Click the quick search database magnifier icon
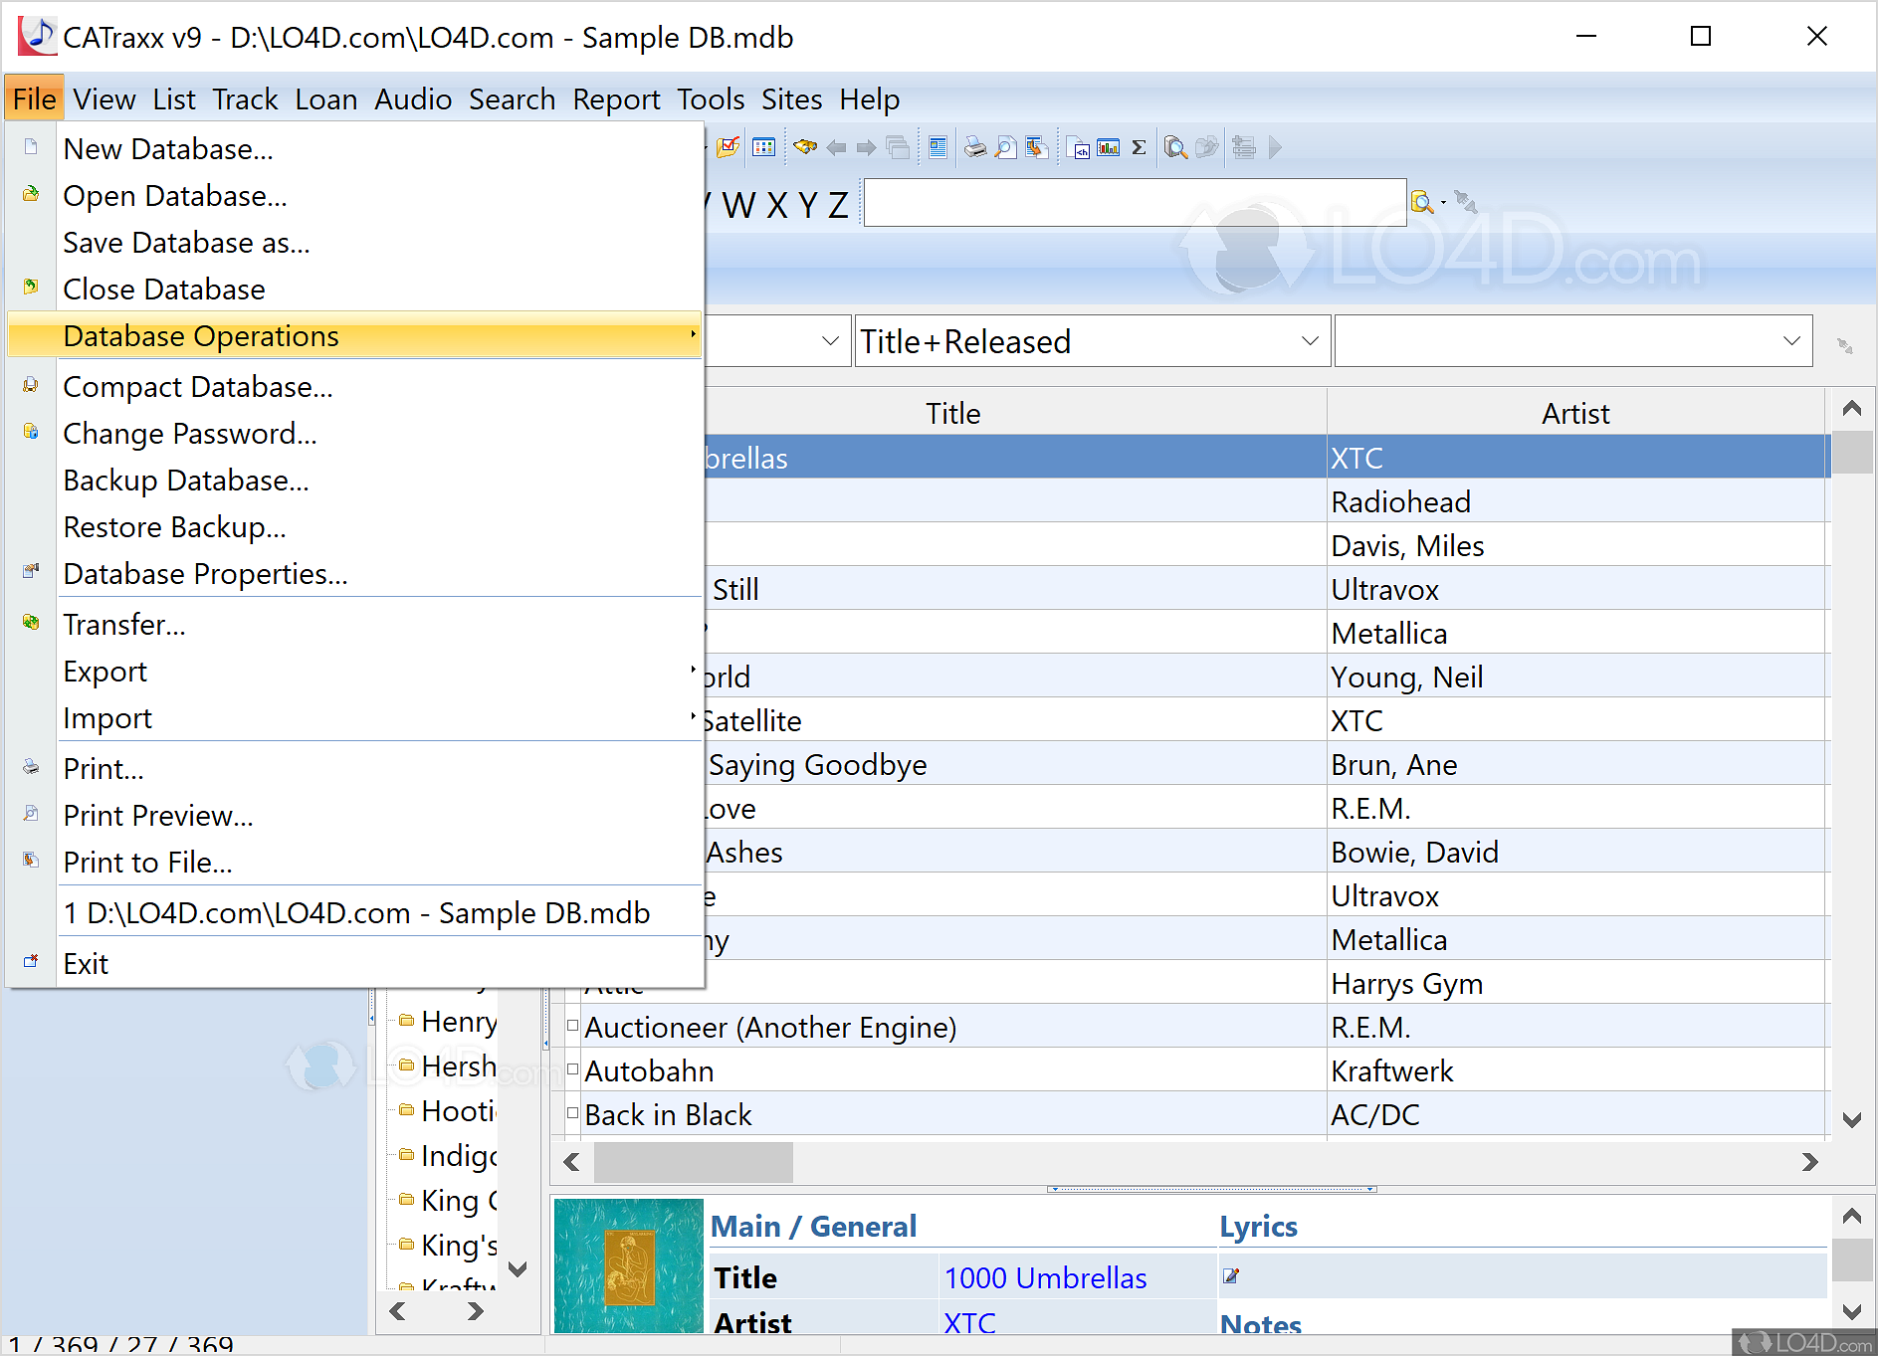This screenshot has width=1878, height=1356. (x=1421, y=203)
